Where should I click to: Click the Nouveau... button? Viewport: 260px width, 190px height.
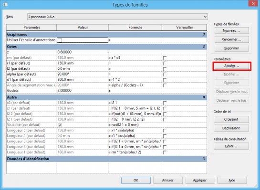(232, 31)
